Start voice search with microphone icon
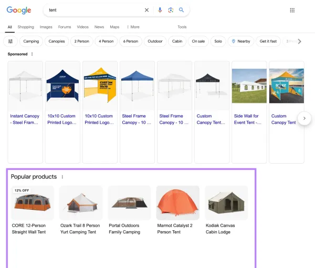 [160, 10]
